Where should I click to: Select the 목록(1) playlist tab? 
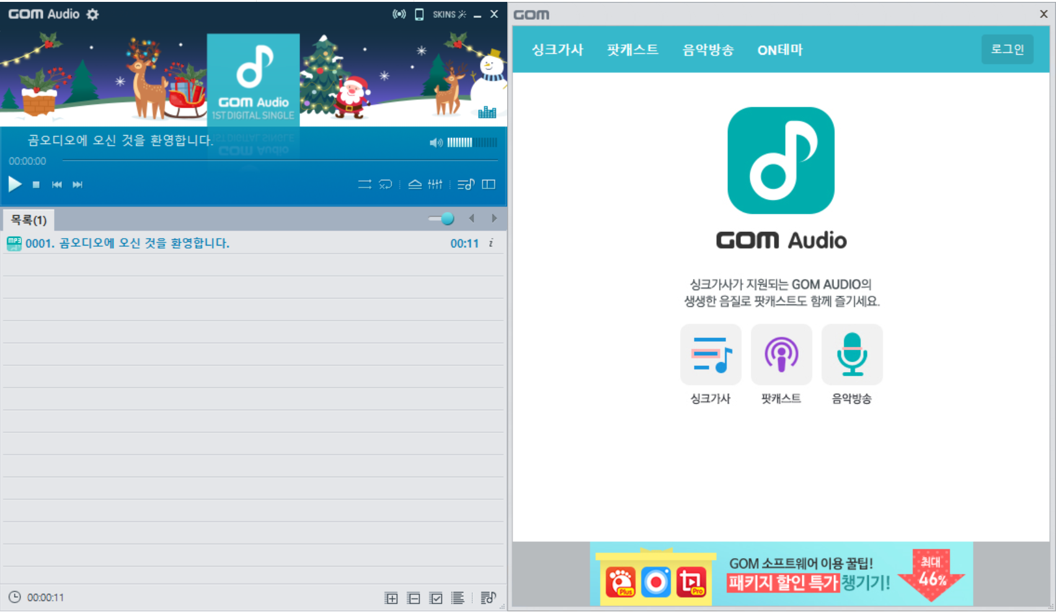point(29,220)
